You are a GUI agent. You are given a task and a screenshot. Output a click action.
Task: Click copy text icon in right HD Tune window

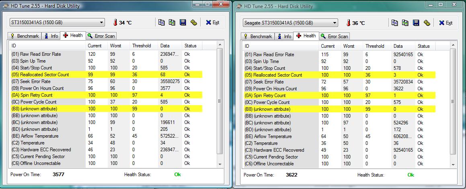click(x=395, y=23)
